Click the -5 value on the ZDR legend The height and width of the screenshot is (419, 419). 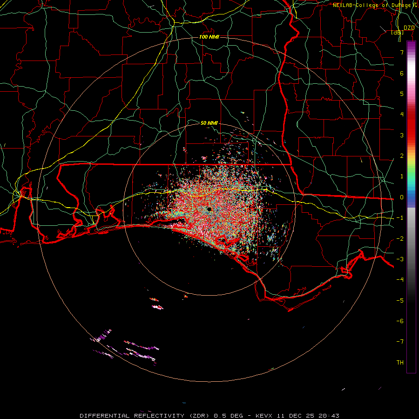(x=400, y=301)
